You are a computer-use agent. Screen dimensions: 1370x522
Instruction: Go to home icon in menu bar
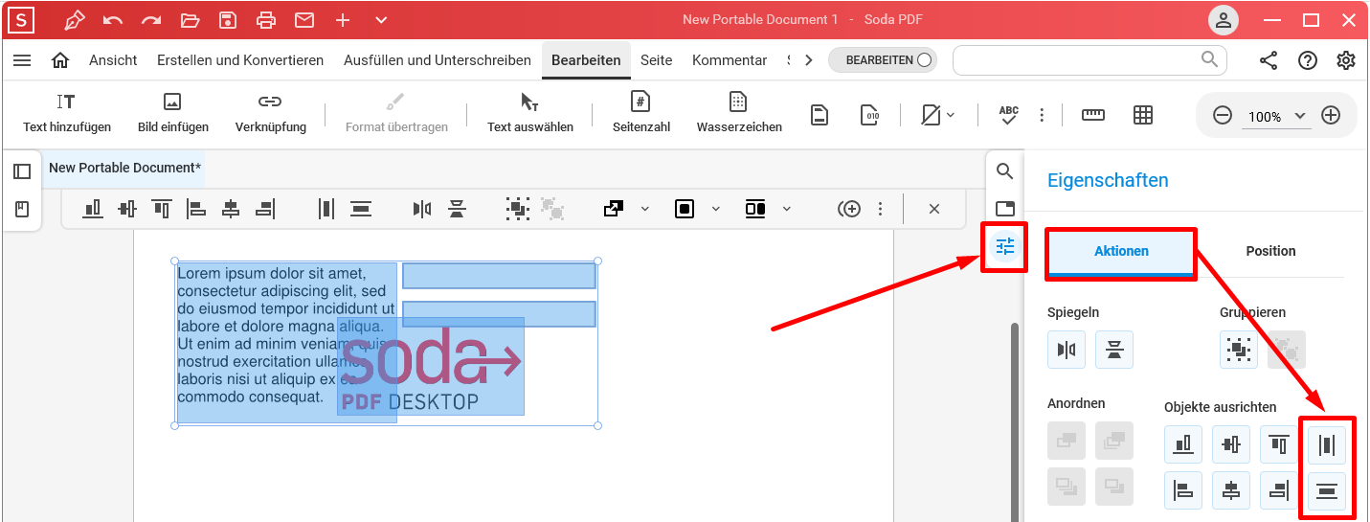(x=60, y=60)
